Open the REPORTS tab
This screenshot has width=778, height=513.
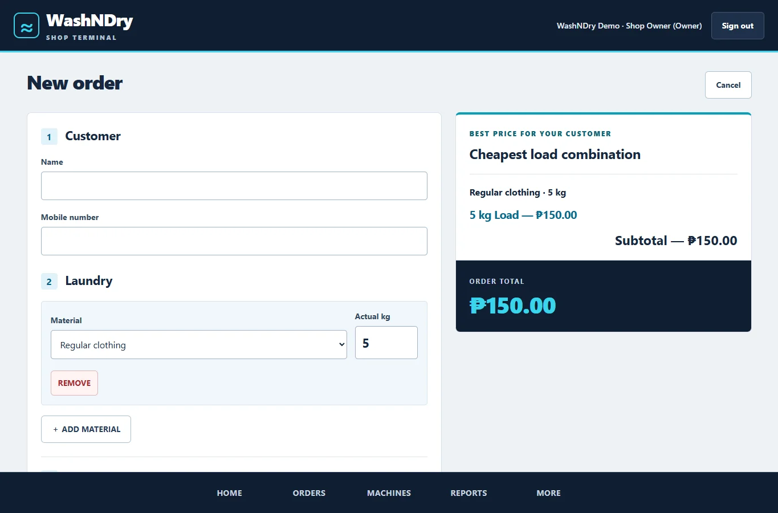click(x=469, y=493)
